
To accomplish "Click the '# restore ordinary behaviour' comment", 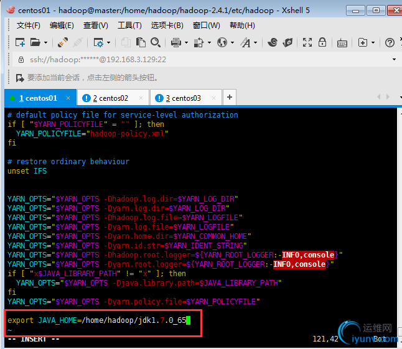I will [68, 162].
